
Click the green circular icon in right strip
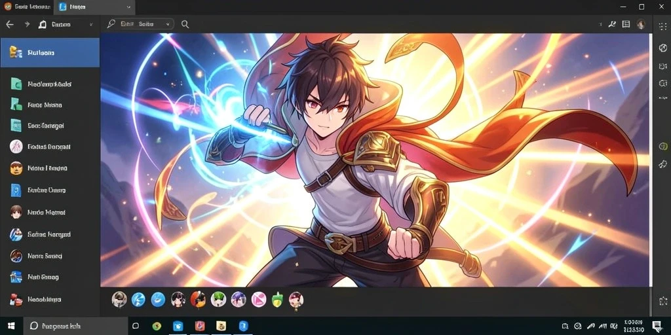coord(663,146)
